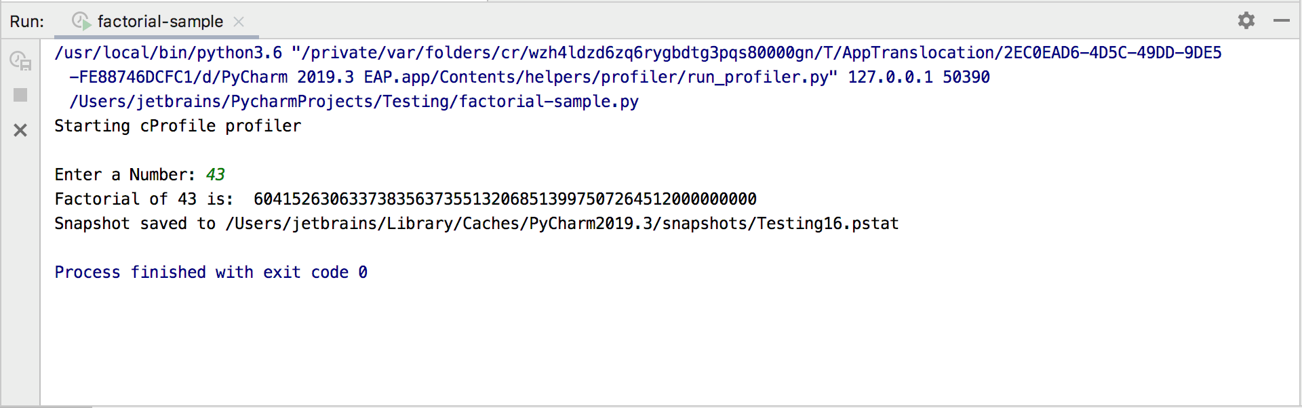This screenshot has width=1302, height=408.
Task: Click the profiler run icon on factorial-sample tab
Action: tap(81, 21)
